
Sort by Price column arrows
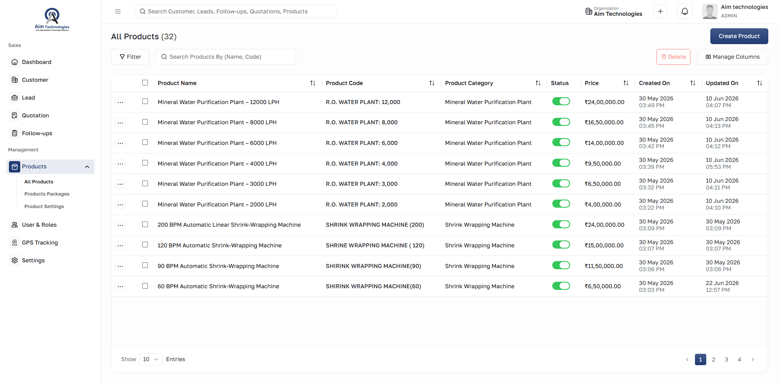tap(626, 83)
